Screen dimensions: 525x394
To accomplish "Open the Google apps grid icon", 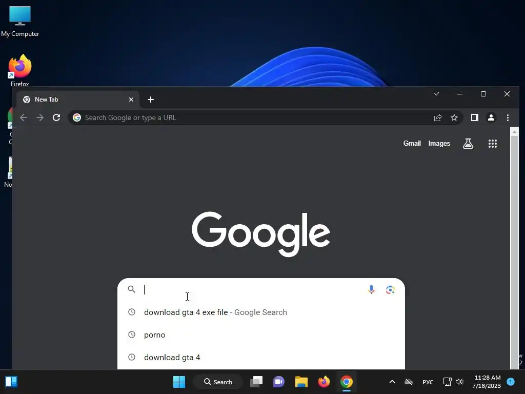I will click(x=493, y=144).
